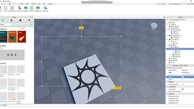Insert a TextLabel element
Viewport: 194px width, 109px height.
tap(19, 9)
